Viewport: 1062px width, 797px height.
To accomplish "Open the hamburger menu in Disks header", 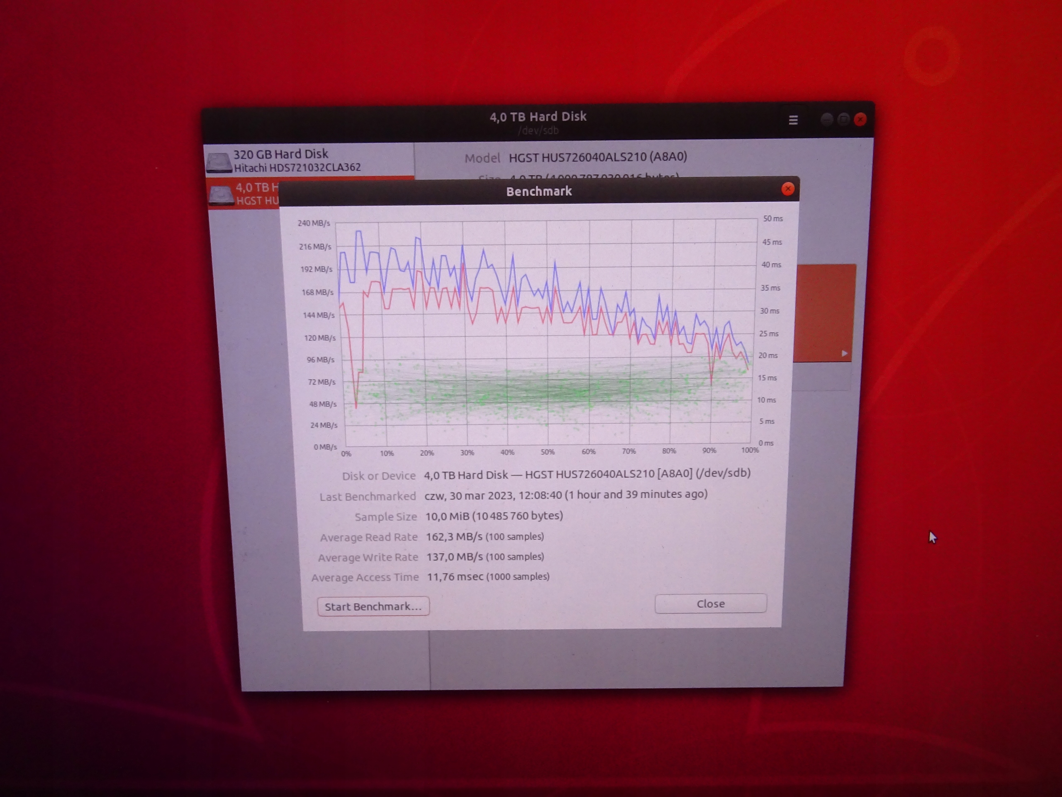I will (x=793, y=120).
